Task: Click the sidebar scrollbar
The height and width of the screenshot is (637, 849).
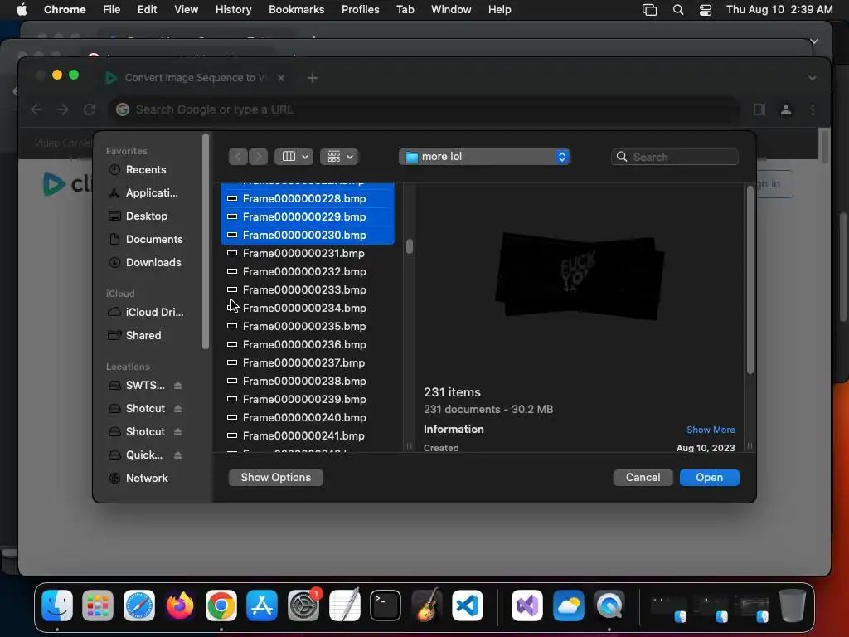Action: [206, 241]
